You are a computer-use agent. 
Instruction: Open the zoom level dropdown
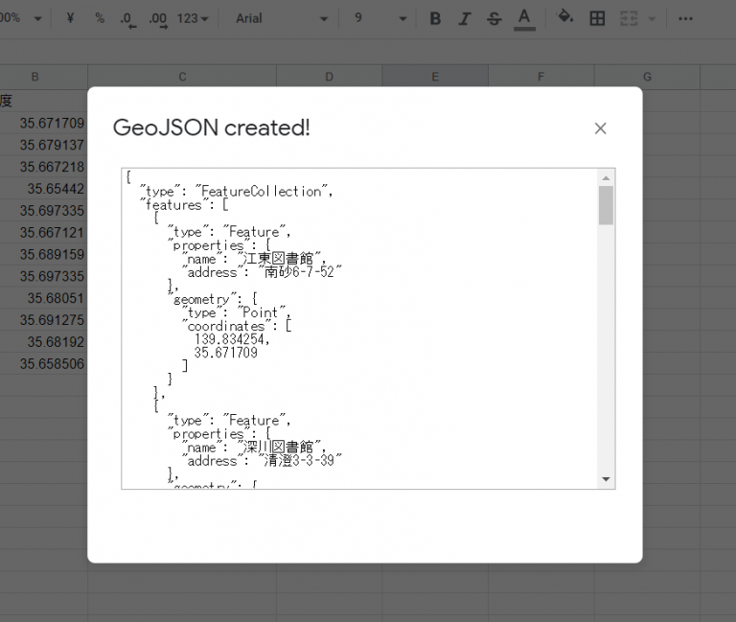click(21, 18)
